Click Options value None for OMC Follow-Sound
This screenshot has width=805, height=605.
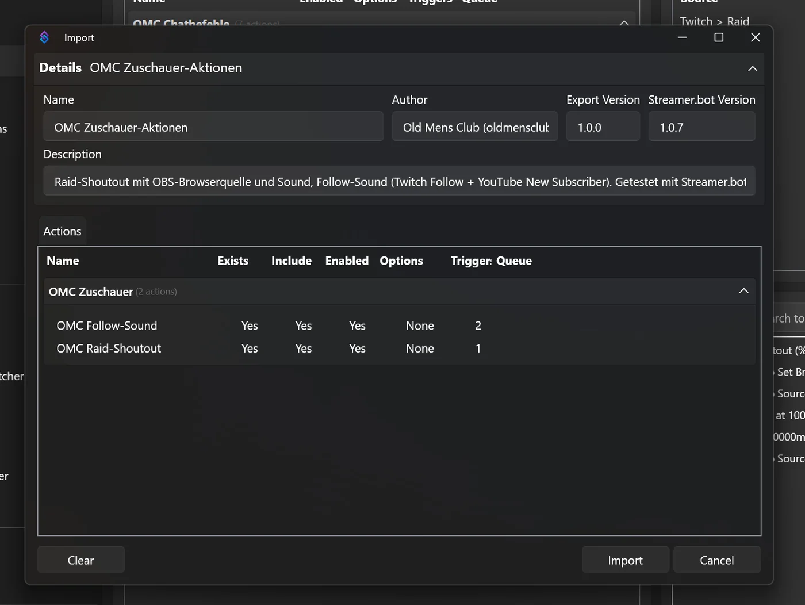(420, 326)
